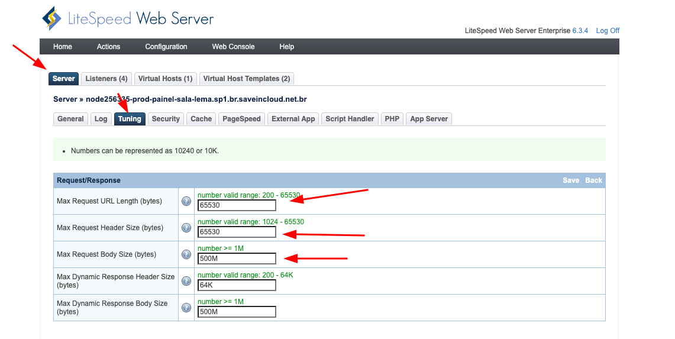The height and width of the screenshot is (339, 675).
Task: Click the server node name breadcrumb
Action: point(196,99)
